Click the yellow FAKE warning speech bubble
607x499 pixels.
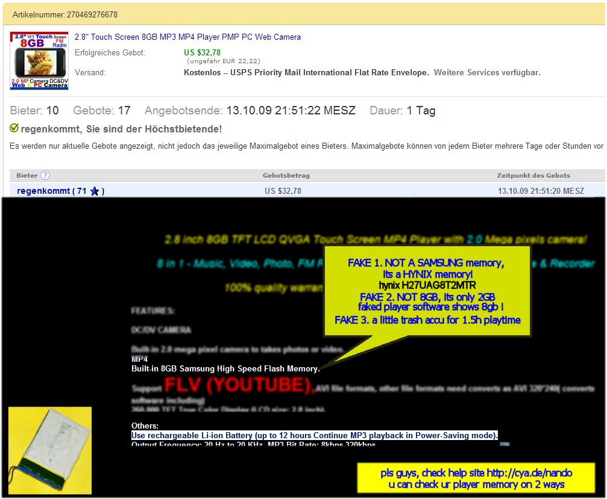pos(427,291)
